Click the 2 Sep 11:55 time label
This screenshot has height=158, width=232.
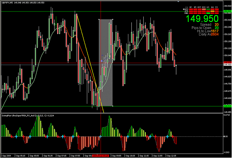[157, 156]
